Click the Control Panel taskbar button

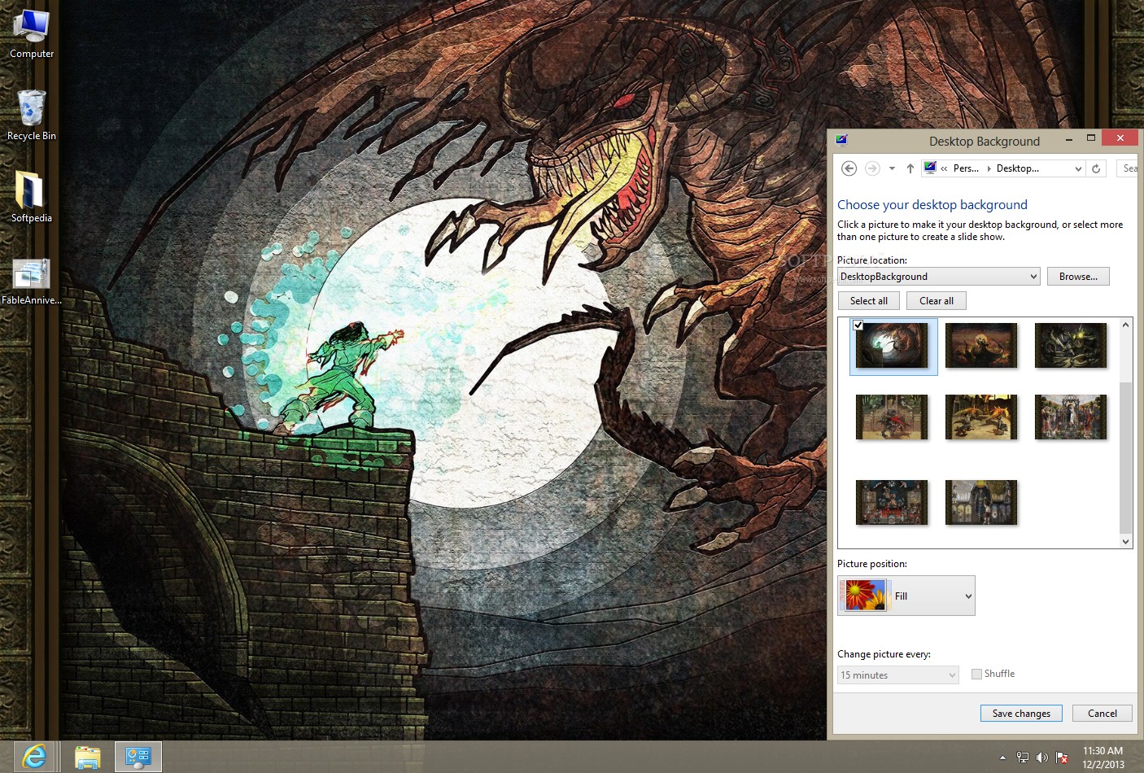[138, 757]
